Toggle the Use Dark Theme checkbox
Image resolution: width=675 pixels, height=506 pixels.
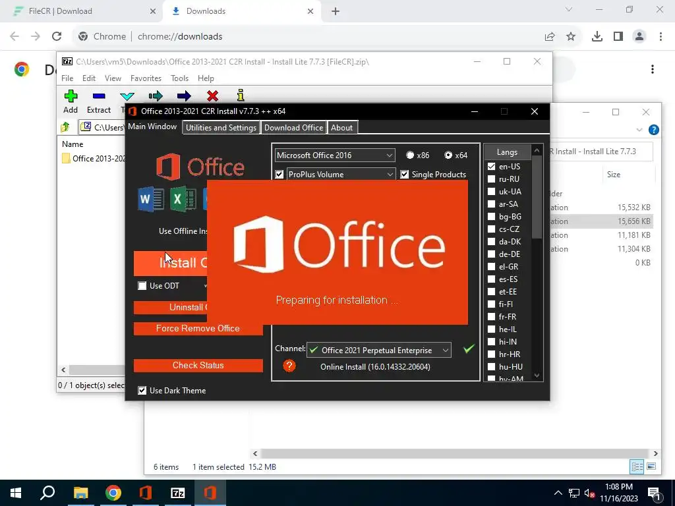coord(142,390)
